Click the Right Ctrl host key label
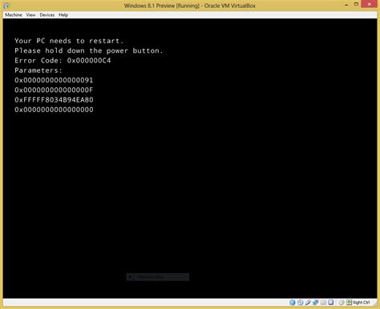This screenshot has height=309, width=380. tap(362, 303)
